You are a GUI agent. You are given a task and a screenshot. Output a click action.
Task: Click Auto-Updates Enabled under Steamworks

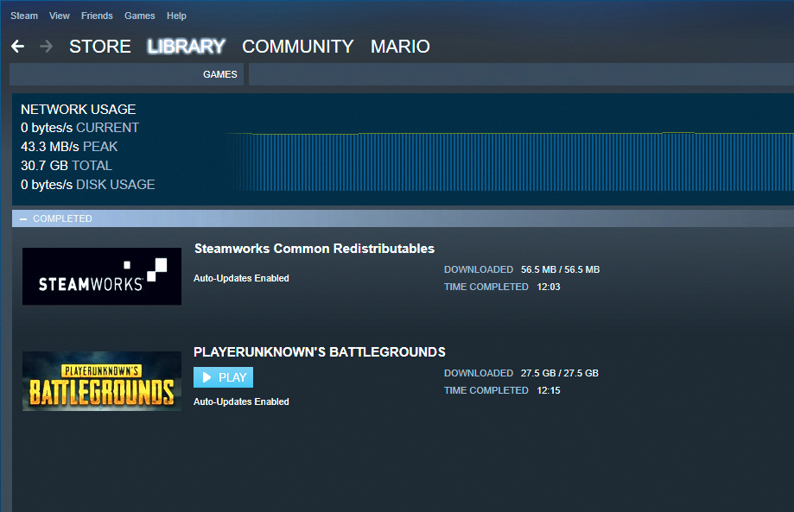tap(241, 278)
